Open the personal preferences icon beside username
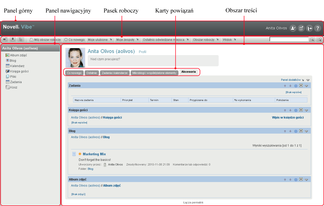Image resolution: width=324 pixels, height=206 pixels. [293, 28]
